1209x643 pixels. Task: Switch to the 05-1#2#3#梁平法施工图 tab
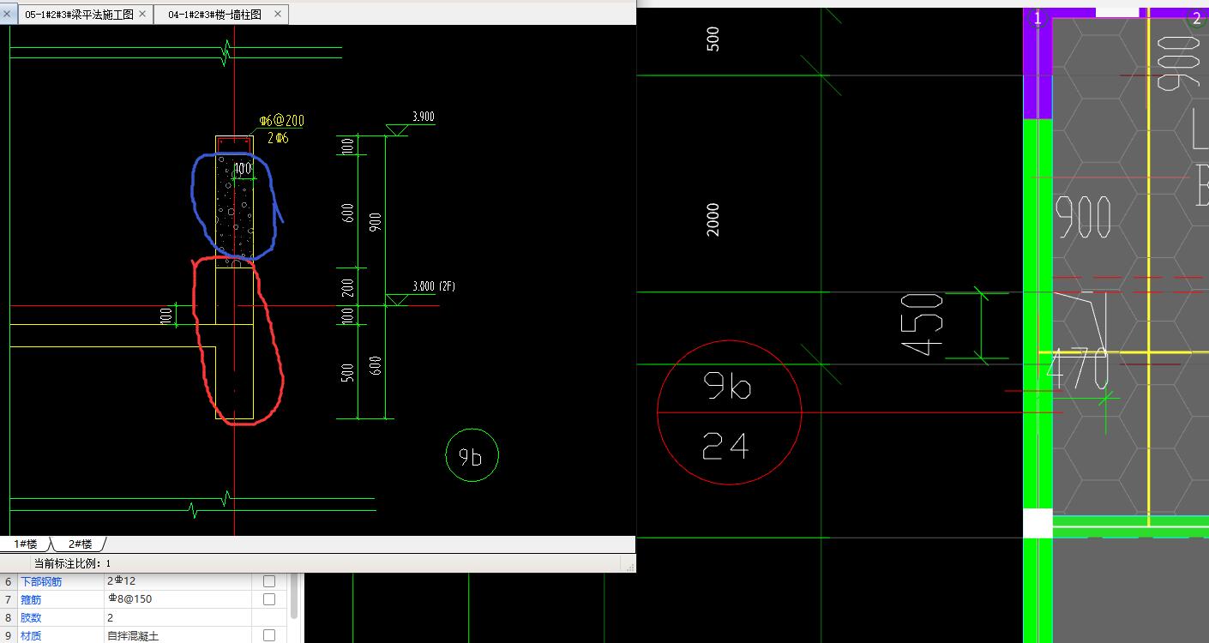[79, 15]
